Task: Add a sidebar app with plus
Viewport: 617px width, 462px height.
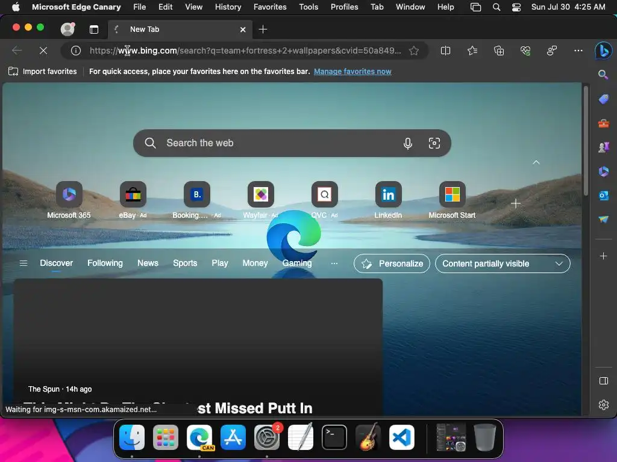Action: point(603,256)
